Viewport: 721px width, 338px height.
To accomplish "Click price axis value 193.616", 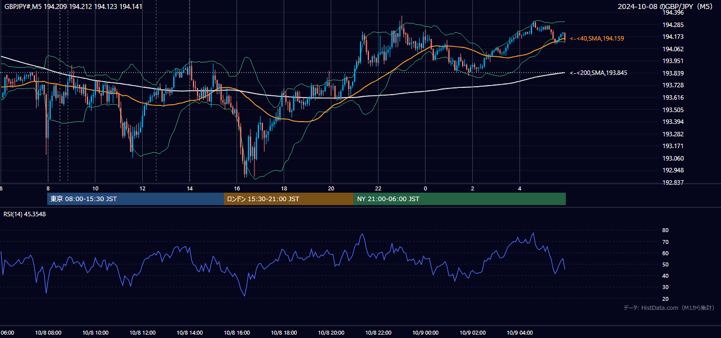I will point(672,97).
